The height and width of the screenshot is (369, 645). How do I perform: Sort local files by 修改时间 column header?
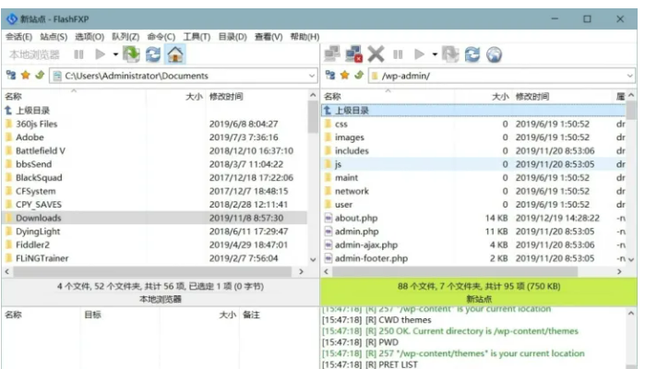[256, 96]
